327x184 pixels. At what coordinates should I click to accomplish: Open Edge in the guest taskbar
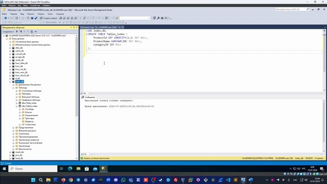pos(70,169)
